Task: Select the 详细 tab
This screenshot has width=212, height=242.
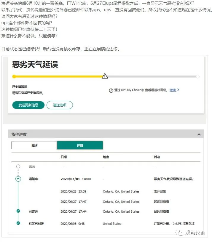Action: point(80,145)
